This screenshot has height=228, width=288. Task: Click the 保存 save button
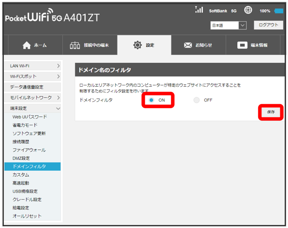tap(271, 112)
